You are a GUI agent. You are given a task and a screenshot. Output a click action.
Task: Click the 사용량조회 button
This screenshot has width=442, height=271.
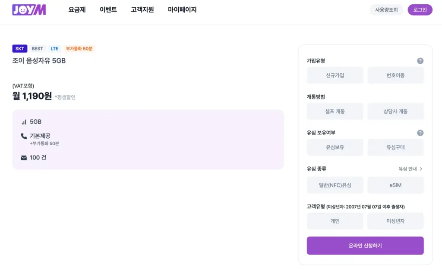(x=386, y=10)
